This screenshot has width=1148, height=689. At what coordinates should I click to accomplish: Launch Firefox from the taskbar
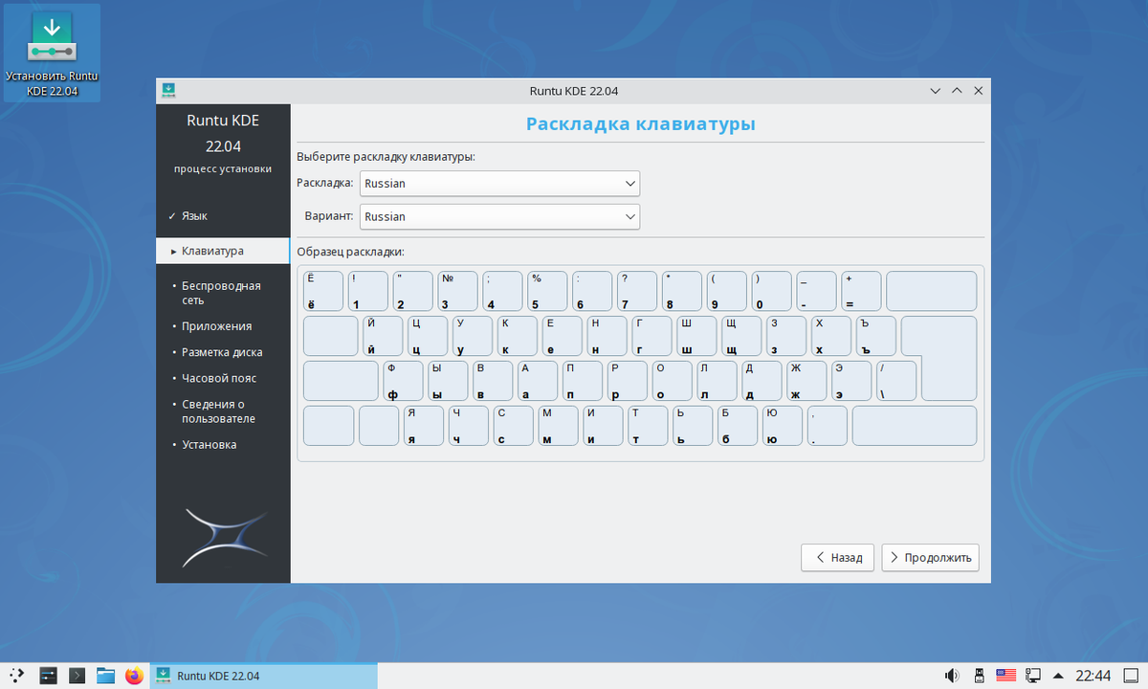click(134, 676)
